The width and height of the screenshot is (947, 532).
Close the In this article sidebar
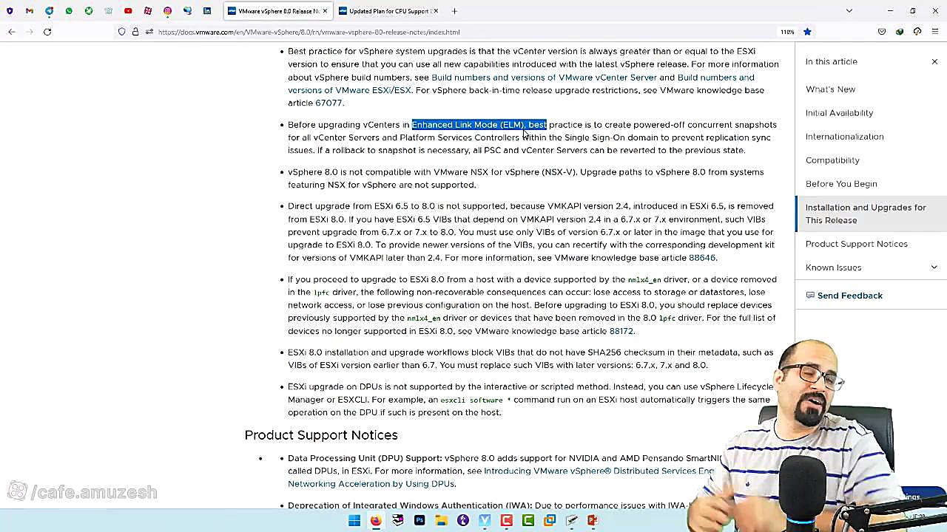(x=934, y=62)
